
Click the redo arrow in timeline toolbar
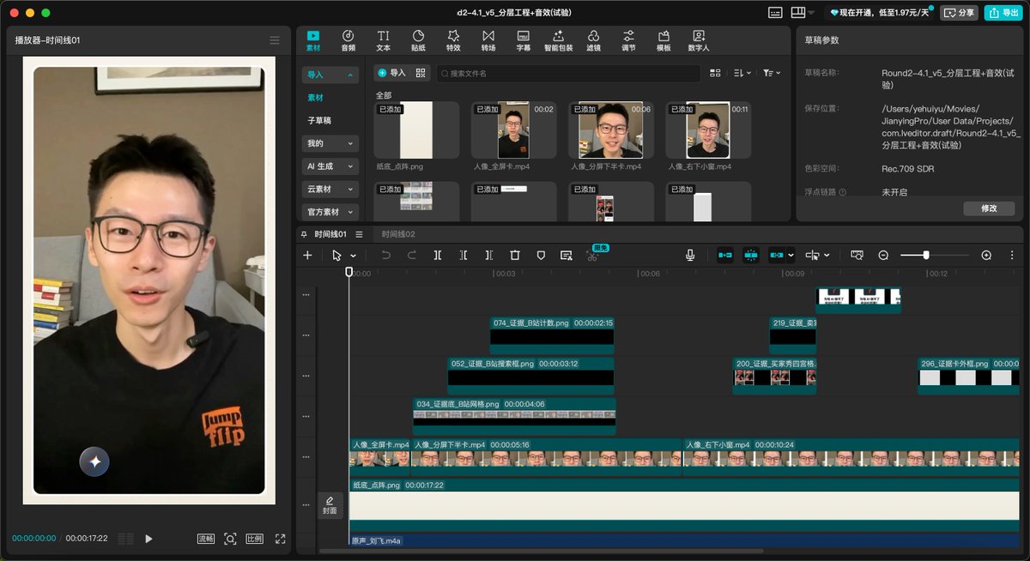(412, 255)
